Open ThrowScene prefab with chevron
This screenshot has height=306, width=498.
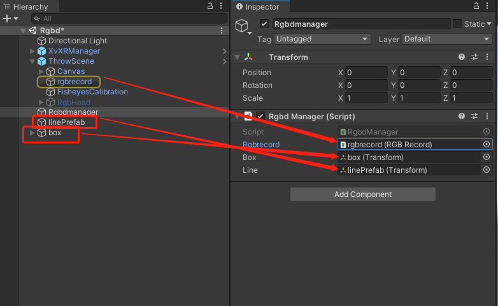tap(225, 61)
